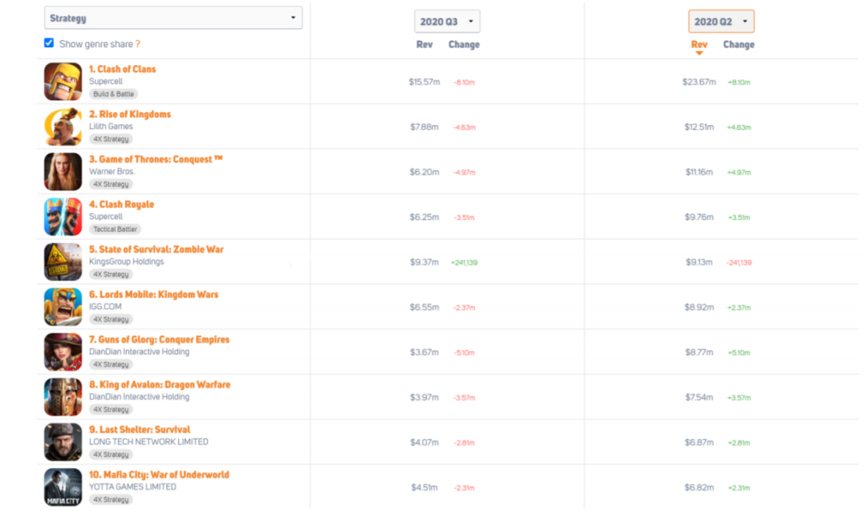Click the State of Survival game icon
The height and width of the screenshot is (516, 866).
63,262
